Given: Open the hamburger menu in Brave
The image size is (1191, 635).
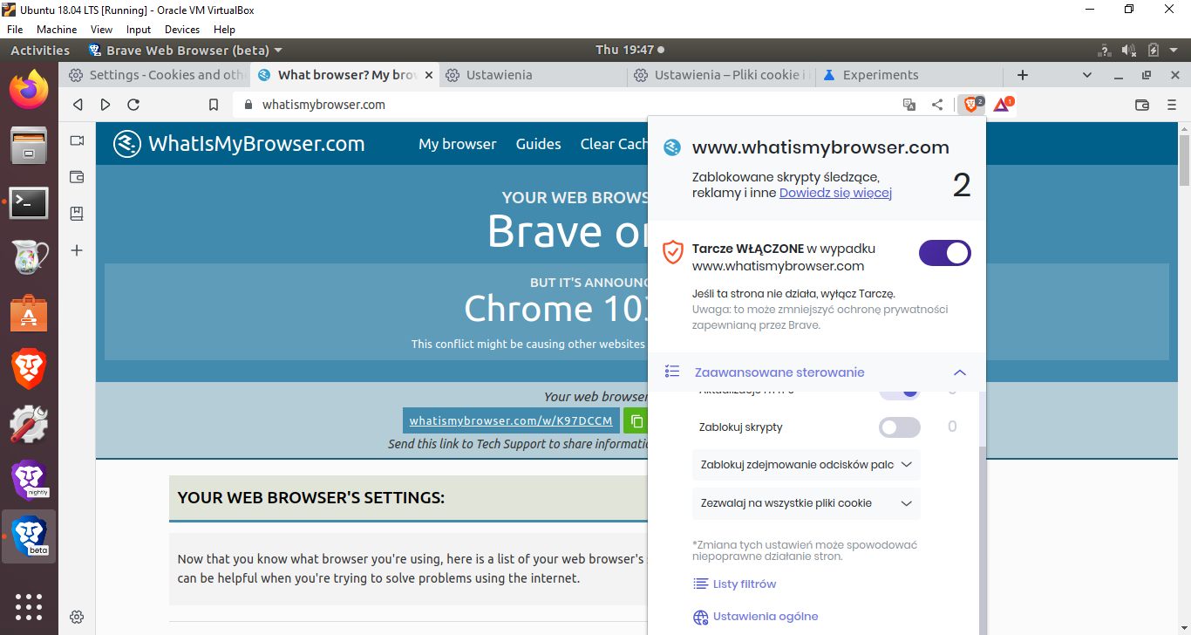Looking at the screenshot, I should (x=1171, y=104).
